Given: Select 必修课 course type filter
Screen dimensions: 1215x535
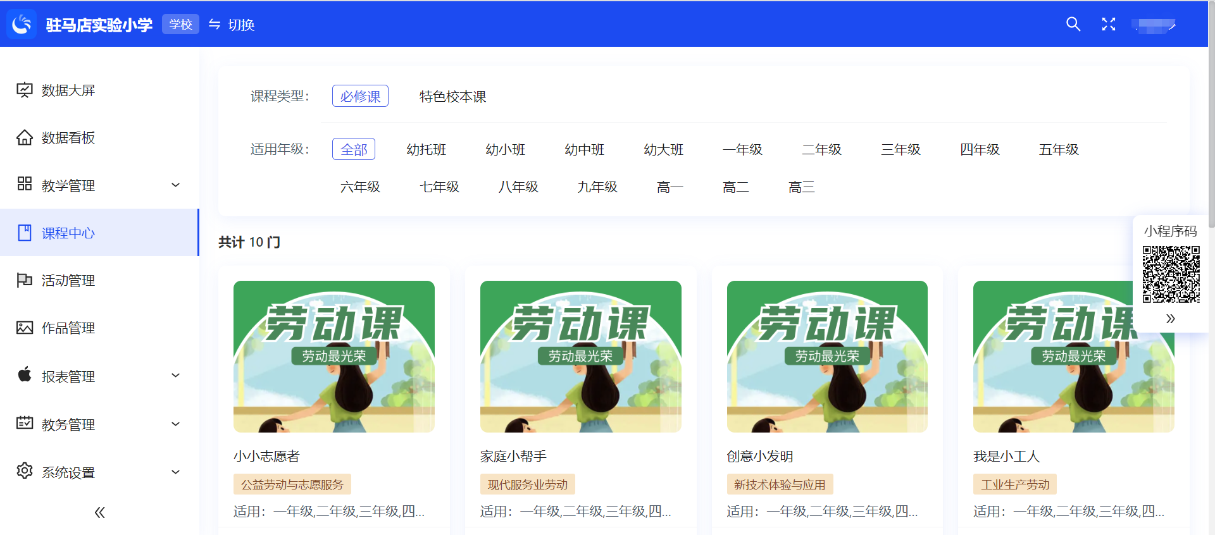Looking at the screenshot, I should click(x=360, y=97).
